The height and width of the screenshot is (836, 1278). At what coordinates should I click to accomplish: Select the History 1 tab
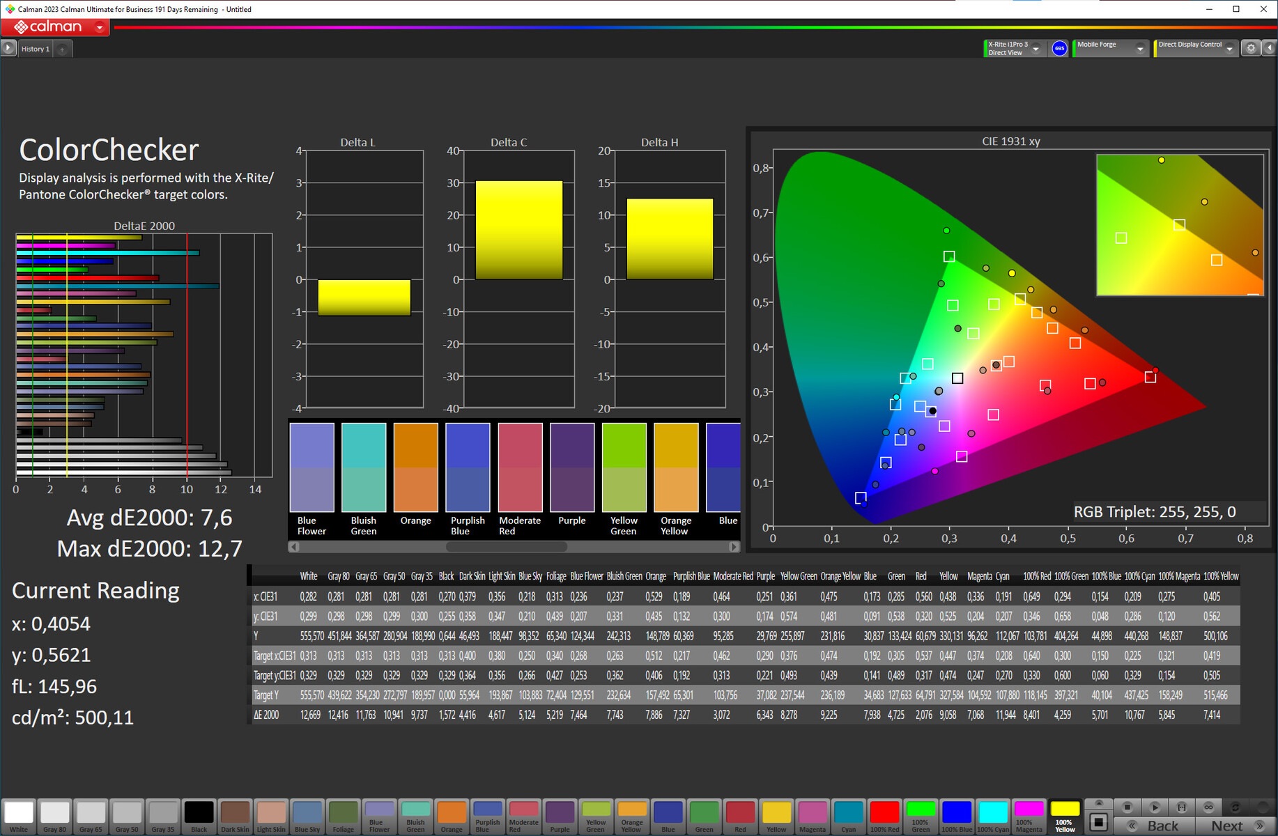(x=35, y=49)
